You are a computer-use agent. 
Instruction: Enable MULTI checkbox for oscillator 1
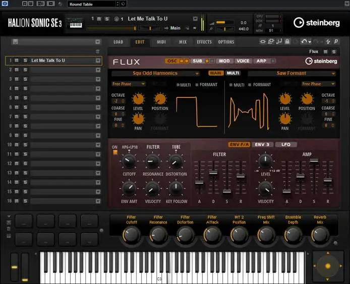point(179,85)
